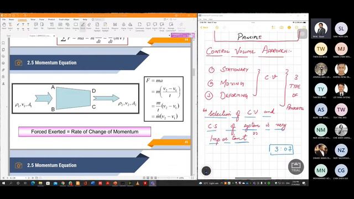Screen dimensions: 354x199
Task: Select the Eraser tool
Action: (89, 25)
